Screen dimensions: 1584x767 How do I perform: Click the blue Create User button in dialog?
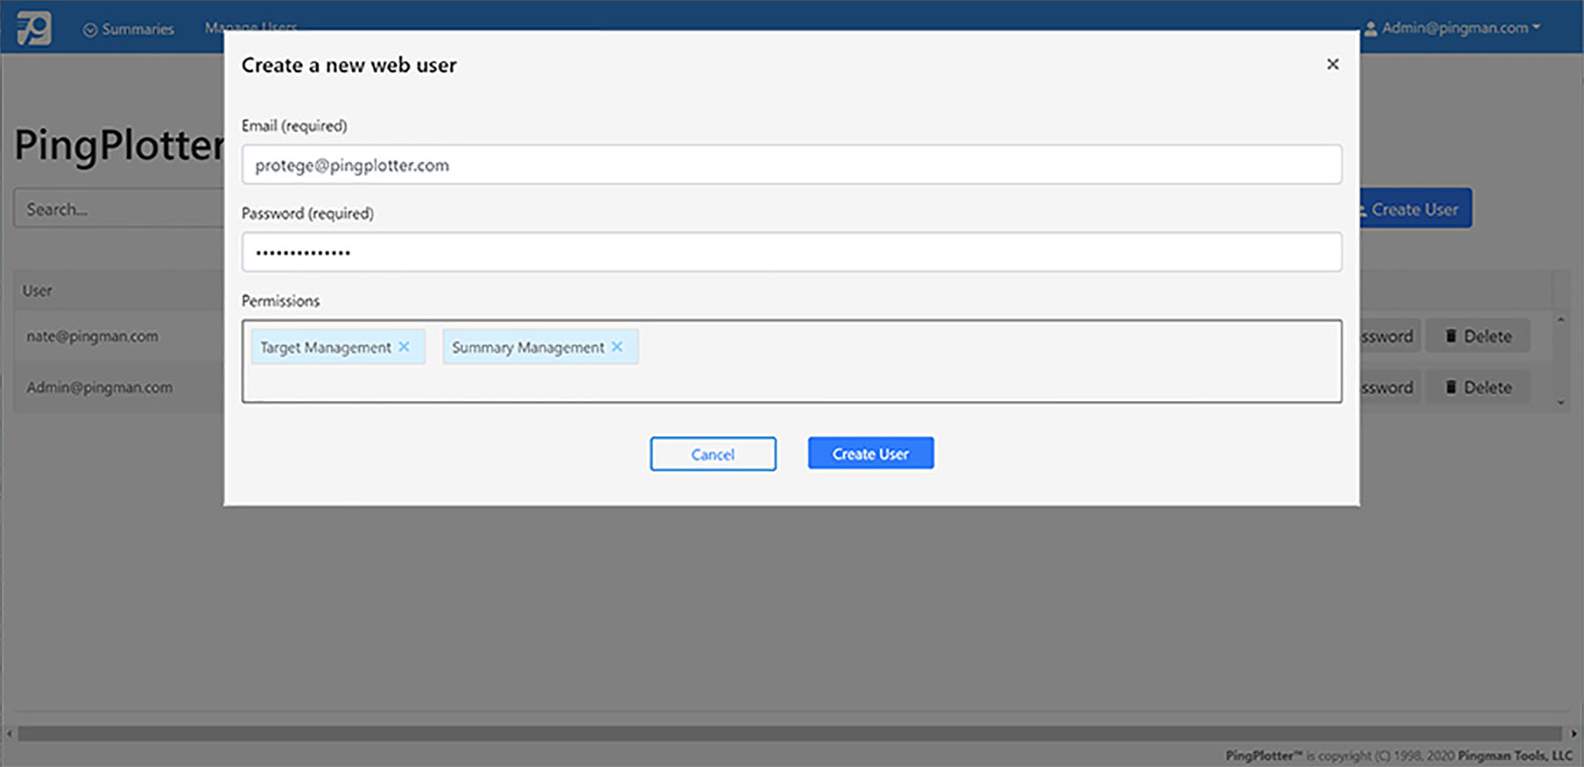click(870, 453)
